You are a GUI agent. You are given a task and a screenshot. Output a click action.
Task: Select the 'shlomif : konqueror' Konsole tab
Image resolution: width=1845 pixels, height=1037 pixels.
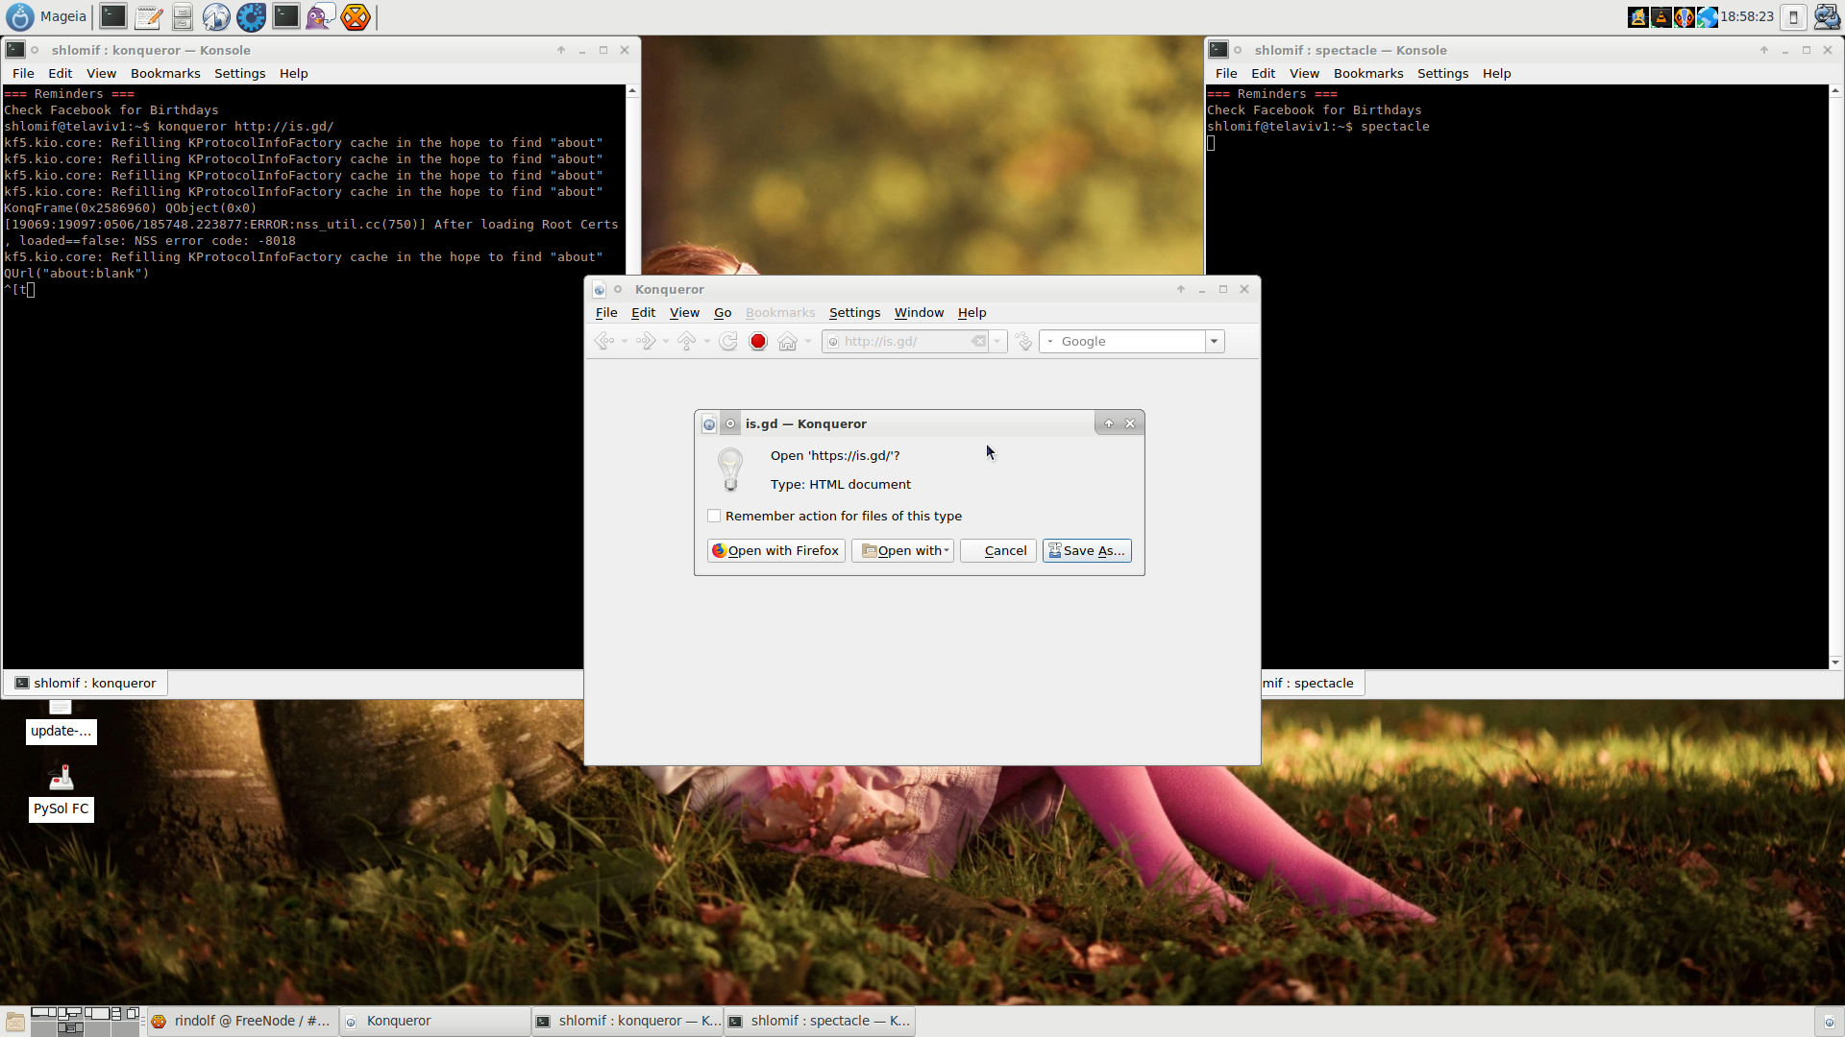[x=86, y=683]
